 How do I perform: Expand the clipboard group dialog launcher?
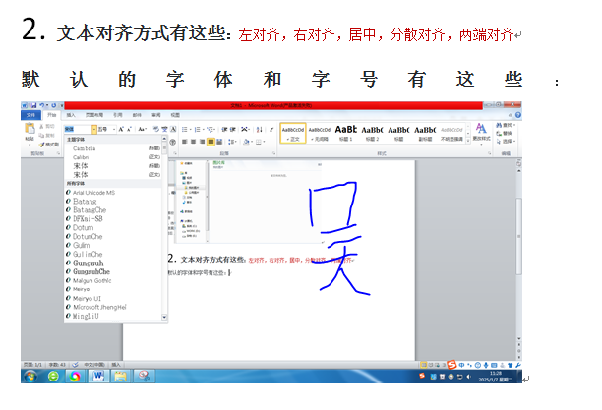[59, 153]
